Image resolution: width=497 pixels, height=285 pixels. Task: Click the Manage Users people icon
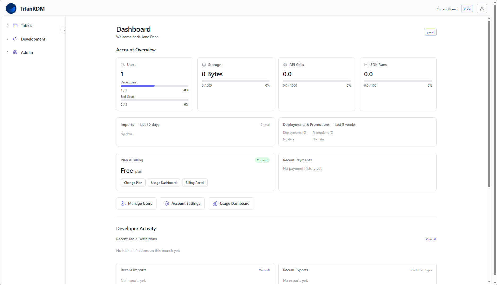click(x=123, y=203)
